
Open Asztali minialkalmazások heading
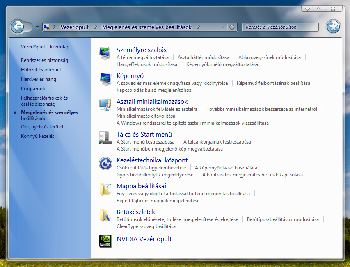[x=152, y=101]
